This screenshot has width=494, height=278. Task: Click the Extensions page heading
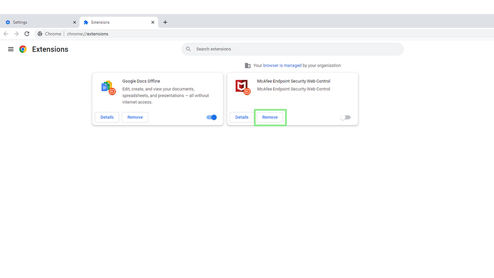pos(50,49)
